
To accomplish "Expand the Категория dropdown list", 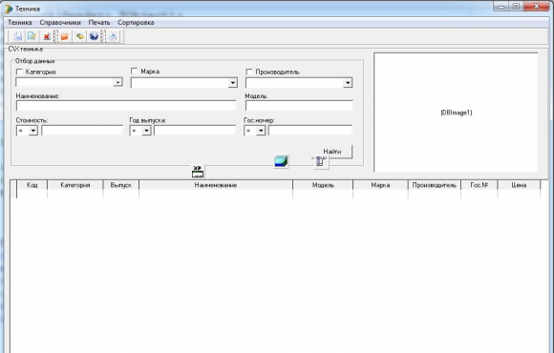I will point(117,82).
